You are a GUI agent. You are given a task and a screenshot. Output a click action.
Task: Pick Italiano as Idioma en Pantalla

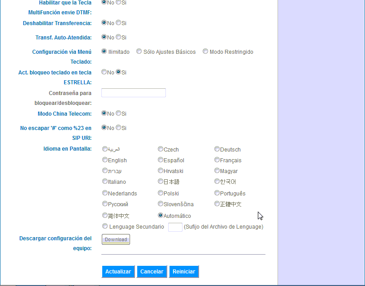tap(104, 182)
